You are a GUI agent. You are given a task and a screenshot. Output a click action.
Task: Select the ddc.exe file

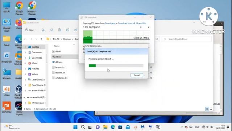click(57, 62)
